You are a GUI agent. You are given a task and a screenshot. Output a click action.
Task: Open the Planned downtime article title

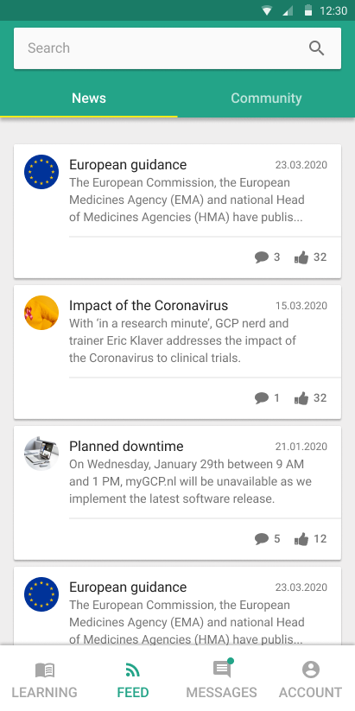tap(126, 446)
